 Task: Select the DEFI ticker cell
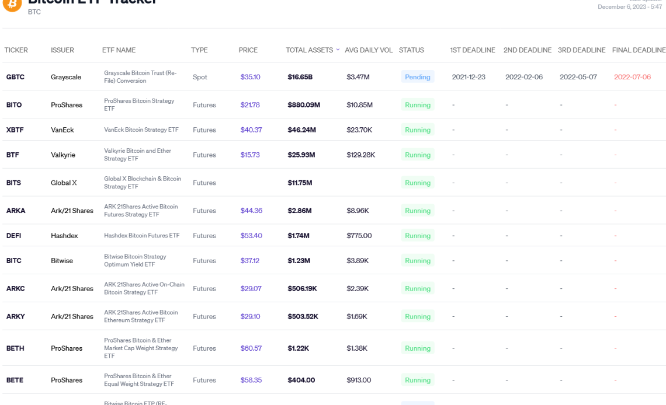click(x=13, y=235)
